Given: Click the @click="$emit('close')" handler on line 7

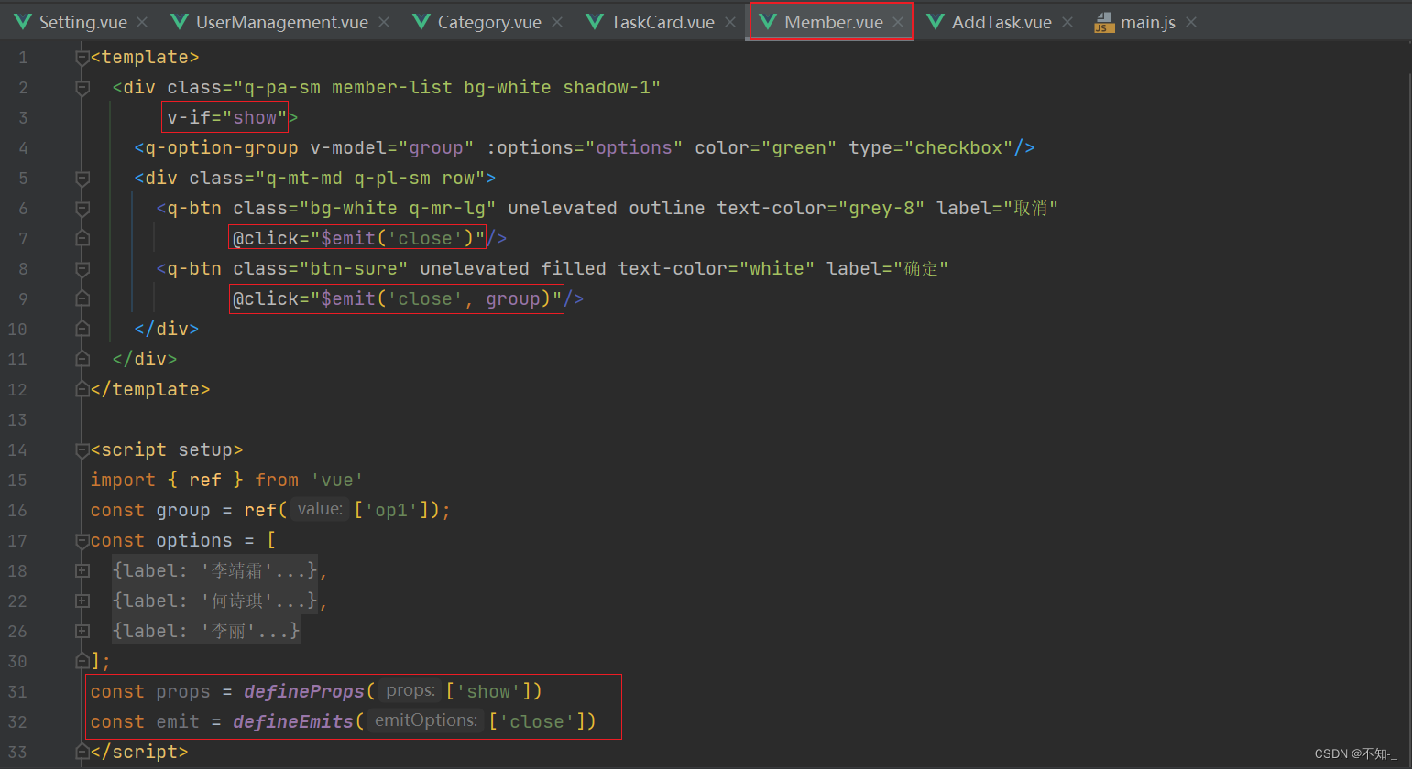Looking at the screenshot, I should click(x=359, y=239).
